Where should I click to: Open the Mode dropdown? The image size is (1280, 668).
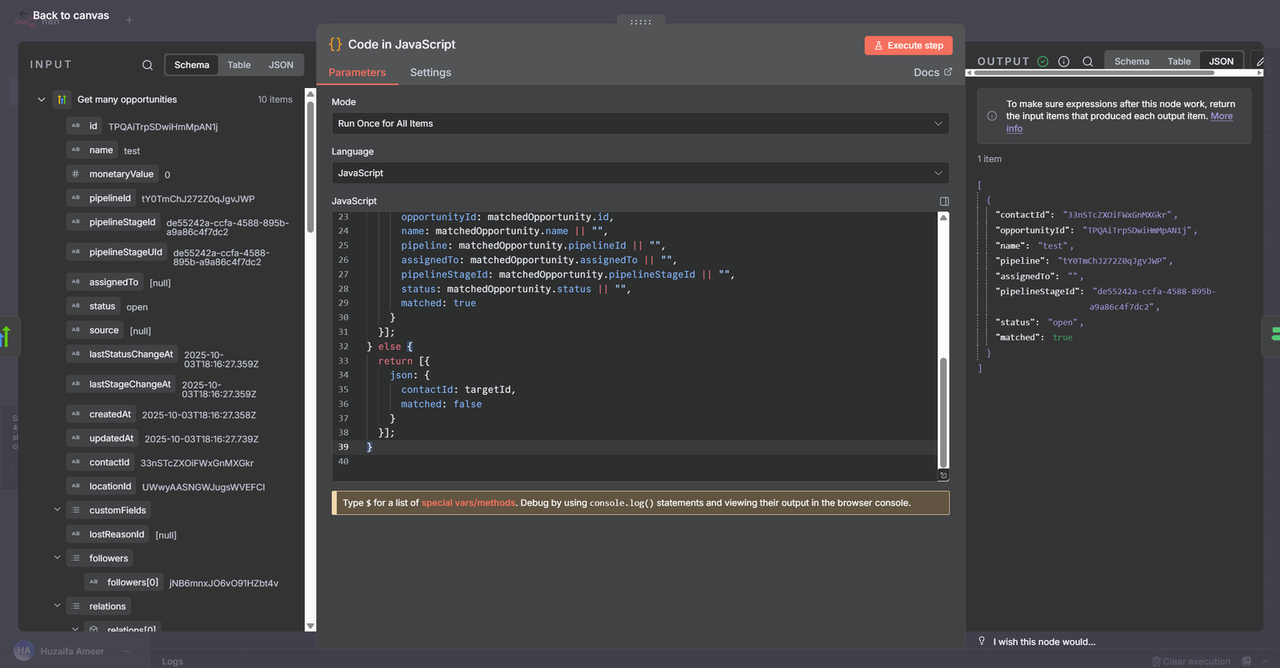point(640,123)
